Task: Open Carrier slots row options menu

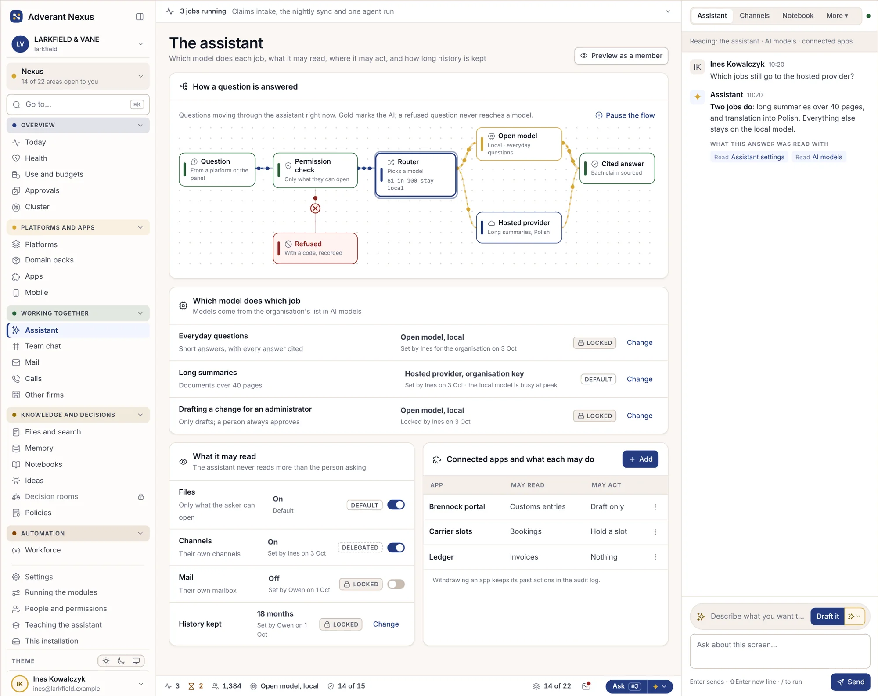Action: click(655, 532)
